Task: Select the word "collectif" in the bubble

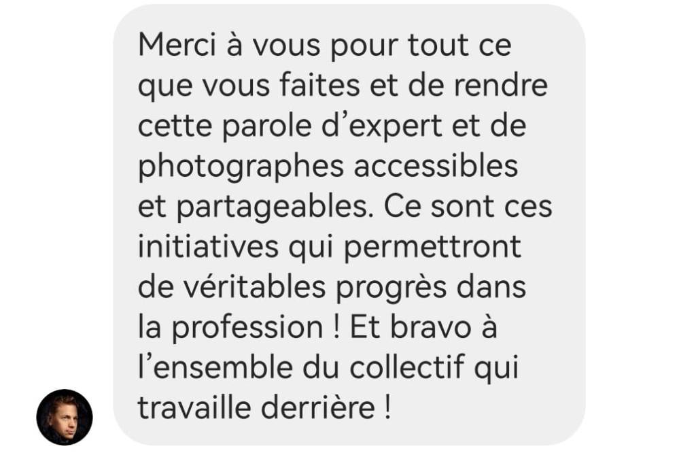Action: pos(406,368)
